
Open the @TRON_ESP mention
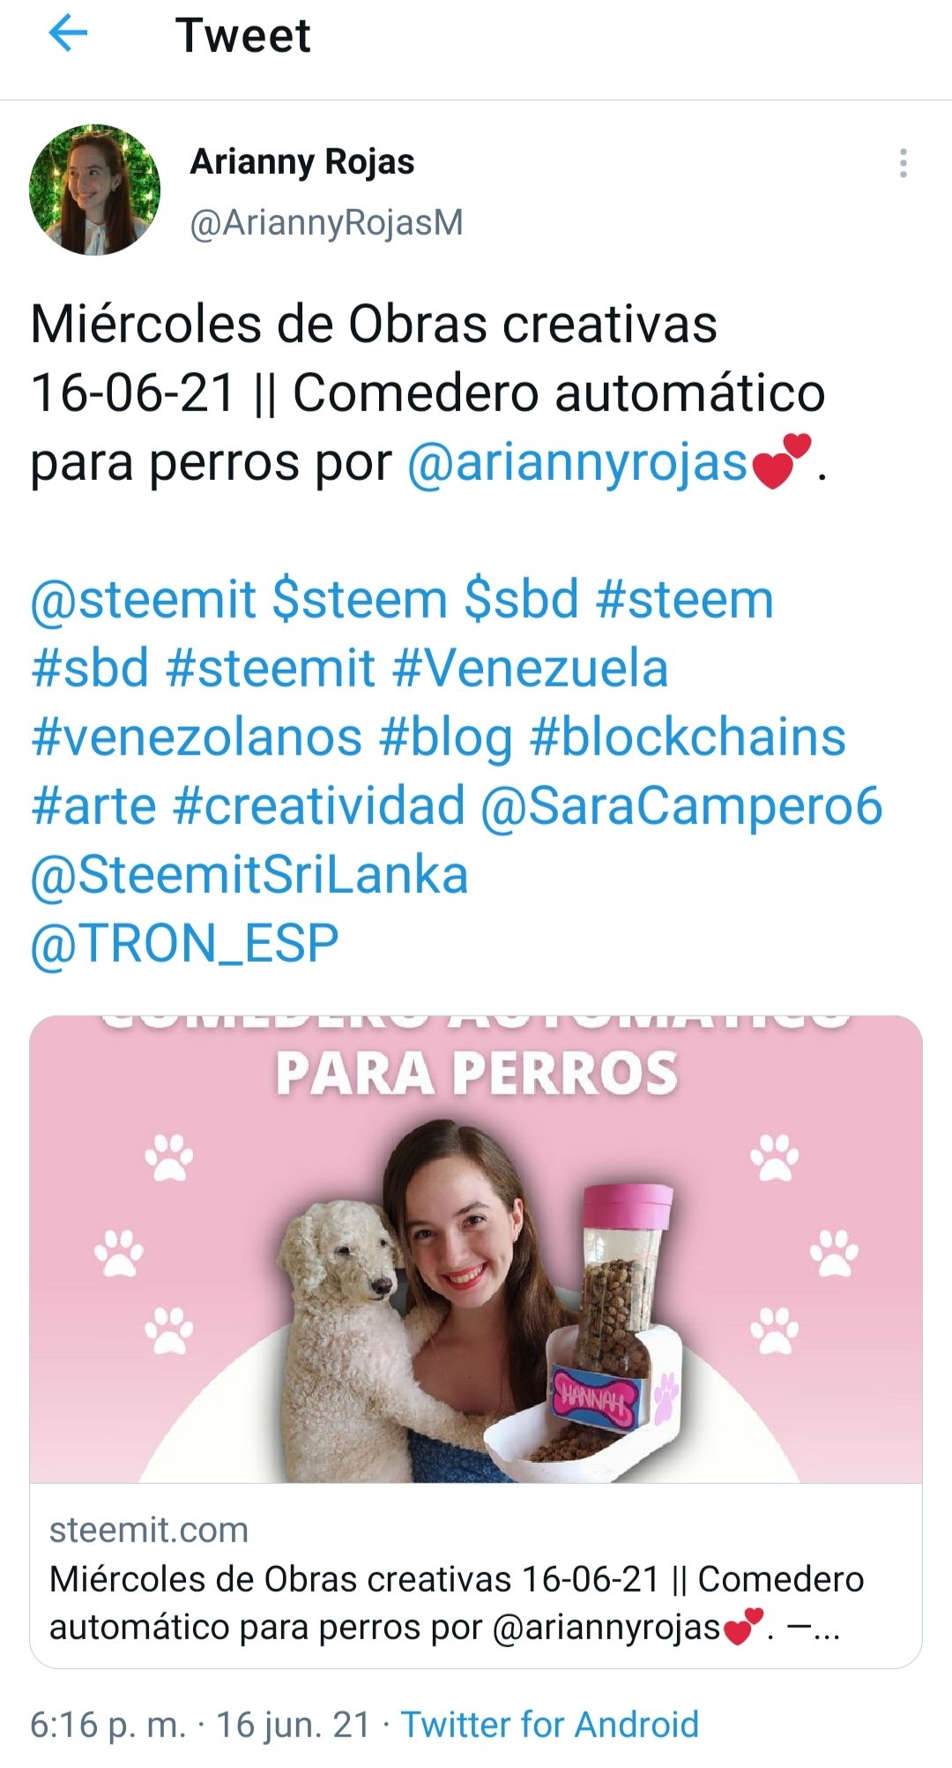(185, 944)
